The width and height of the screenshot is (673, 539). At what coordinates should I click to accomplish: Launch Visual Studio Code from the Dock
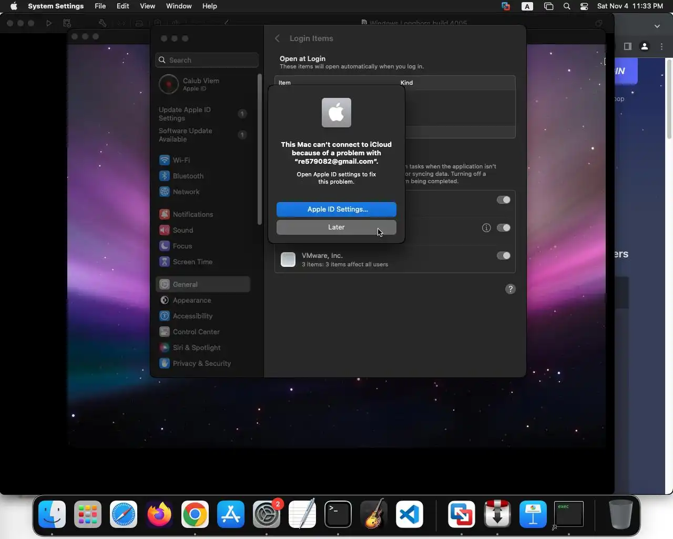coord(410,514)
